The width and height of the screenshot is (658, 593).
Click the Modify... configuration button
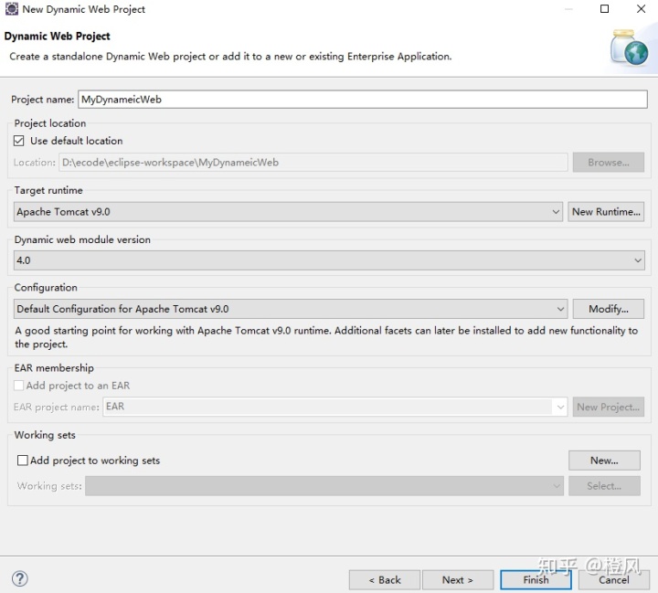[608, 309]
